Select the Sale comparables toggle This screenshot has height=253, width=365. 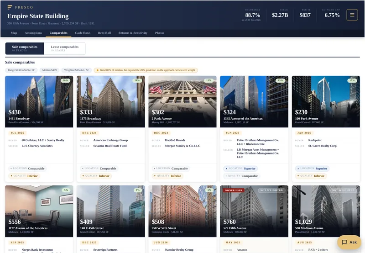[25, 48]
